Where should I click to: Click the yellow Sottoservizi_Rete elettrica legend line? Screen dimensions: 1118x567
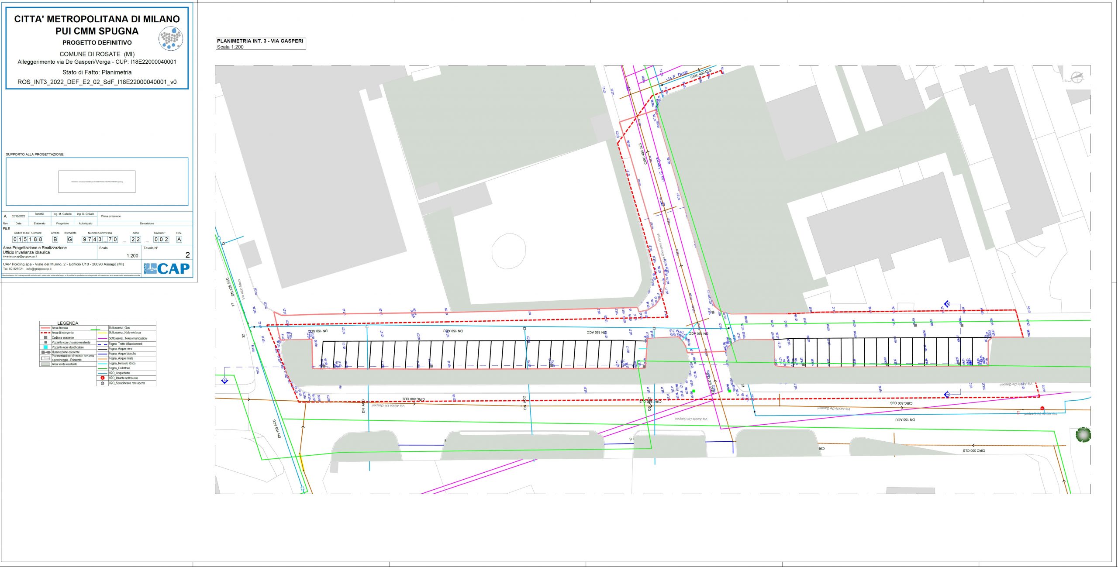point(103,333)
